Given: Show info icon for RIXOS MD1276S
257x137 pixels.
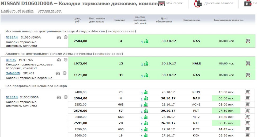Looking at the screenshot, I should (66, 60).
